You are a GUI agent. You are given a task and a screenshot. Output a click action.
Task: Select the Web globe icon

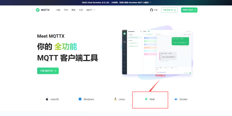pos(146,99)
